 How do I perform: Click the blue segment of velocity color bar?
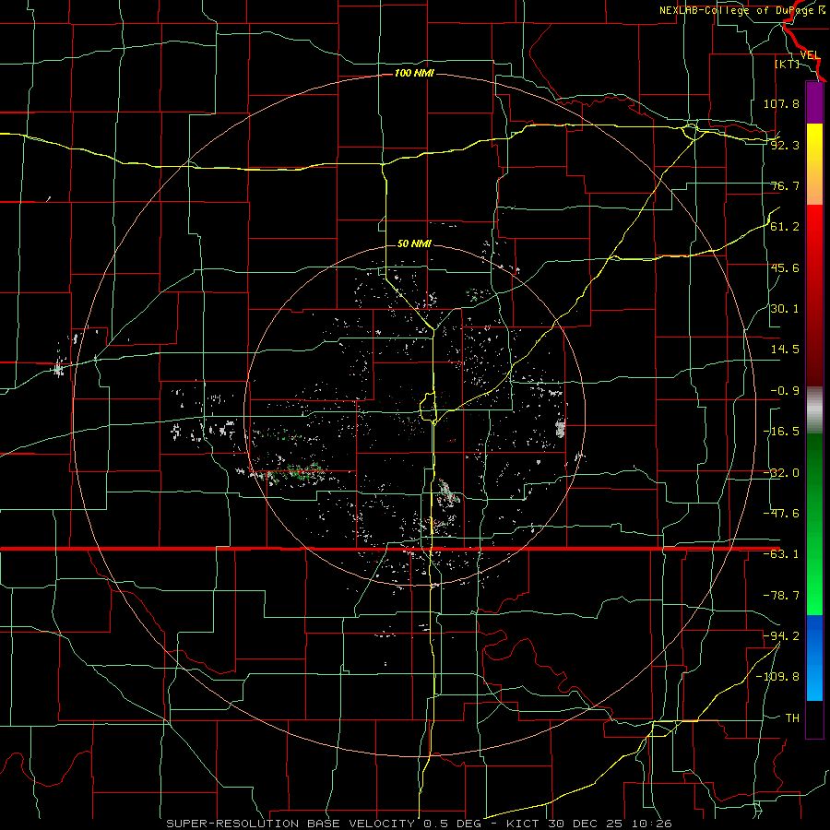coord(814,658)
